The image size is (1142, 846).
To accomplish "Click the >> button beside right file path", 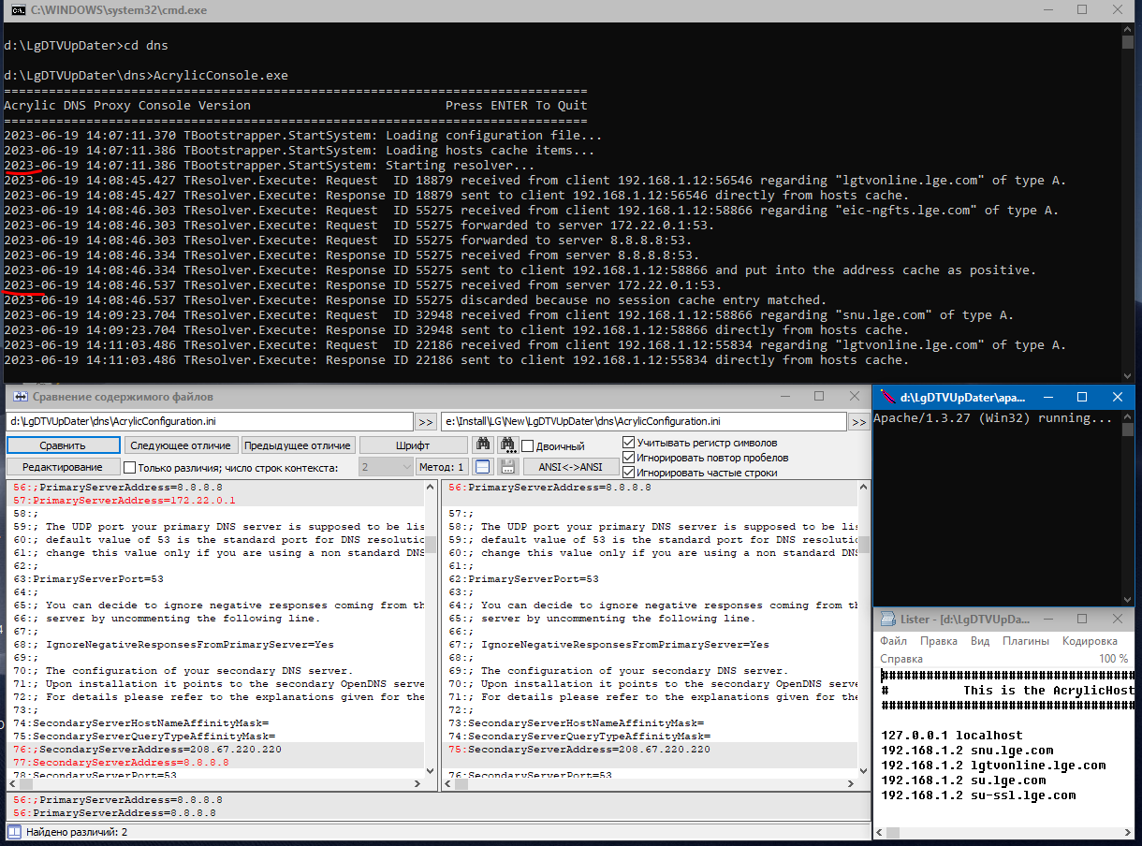I will tap(858, 422).
